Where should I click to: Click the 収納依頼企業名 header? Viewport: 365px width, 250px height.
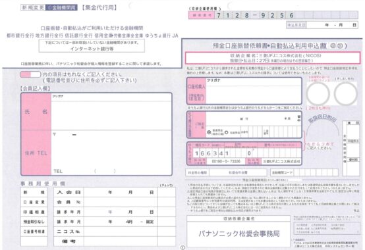pos(239,219)
